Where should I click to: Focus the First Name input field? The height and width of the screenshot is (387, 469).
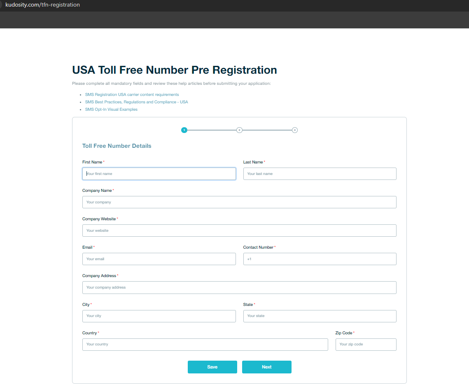point(159,174)
